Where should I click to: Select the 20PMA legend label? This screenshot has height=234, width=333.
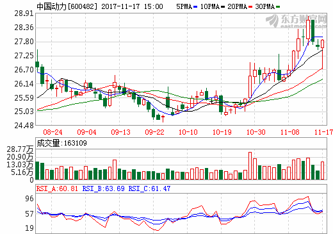click(x=238, y=6)
